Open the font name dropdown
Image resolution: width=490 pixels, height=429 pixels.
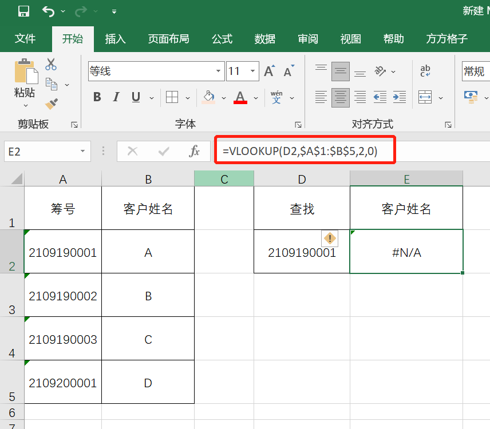pos(219,71)
